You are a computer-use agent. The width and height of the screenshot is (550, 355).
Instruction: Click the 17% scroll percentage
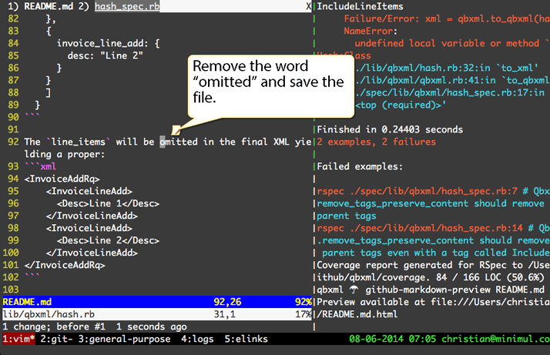click(304, 314)
